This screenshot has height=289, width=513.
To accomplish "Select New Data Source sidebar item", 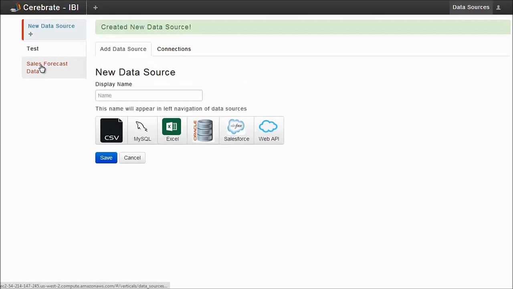I will [x=54, y=30].
